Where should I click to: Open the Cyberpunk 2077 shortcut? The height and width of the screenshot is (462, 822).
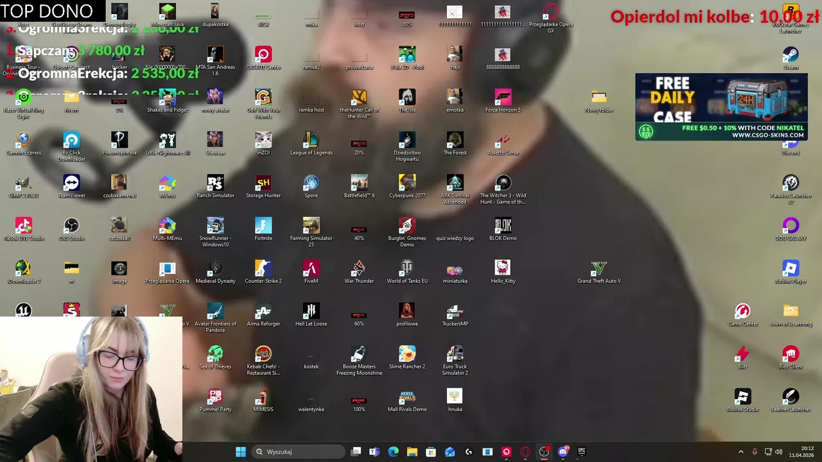(x=407, y=187)
